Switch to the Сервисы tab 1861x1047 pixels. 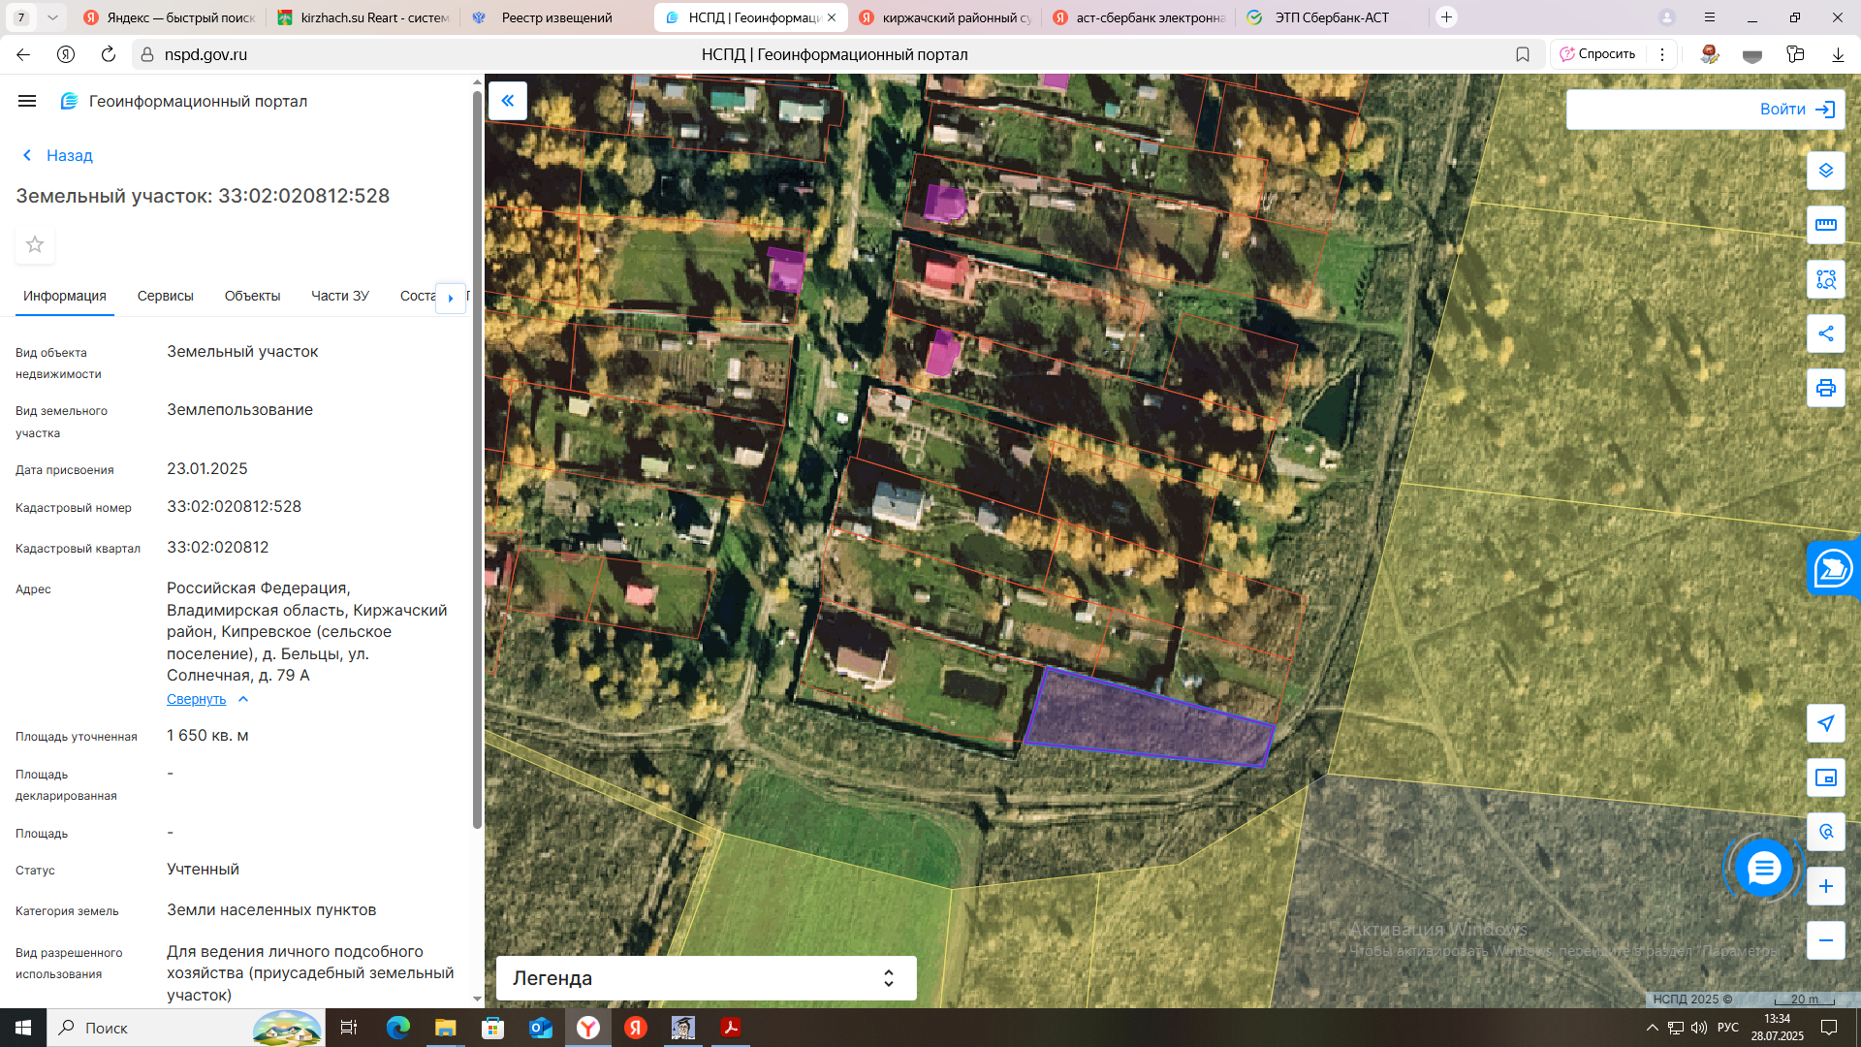165,296
